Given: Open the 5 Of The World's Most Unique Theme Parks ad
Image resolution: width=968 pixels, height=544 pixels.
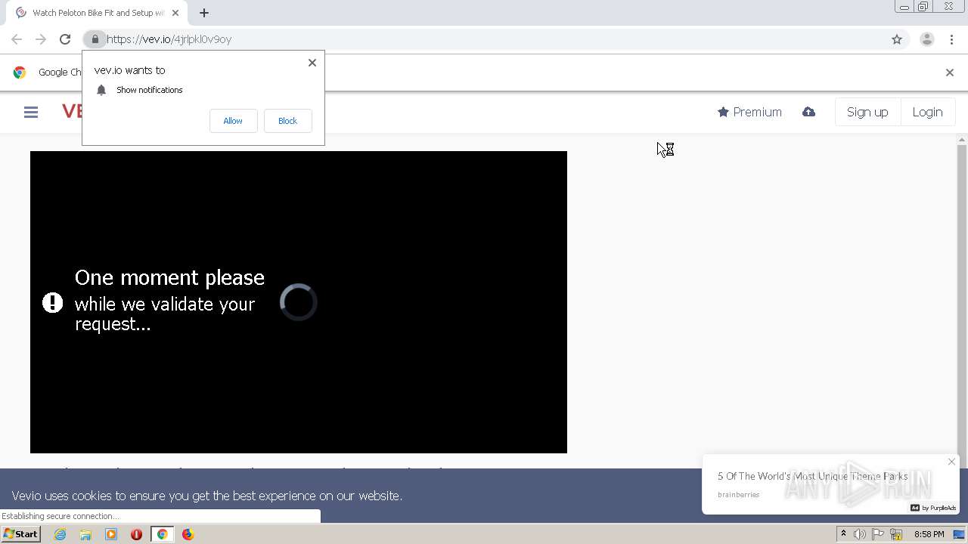Looking at the screenshot, I should [x=812, y=476].
